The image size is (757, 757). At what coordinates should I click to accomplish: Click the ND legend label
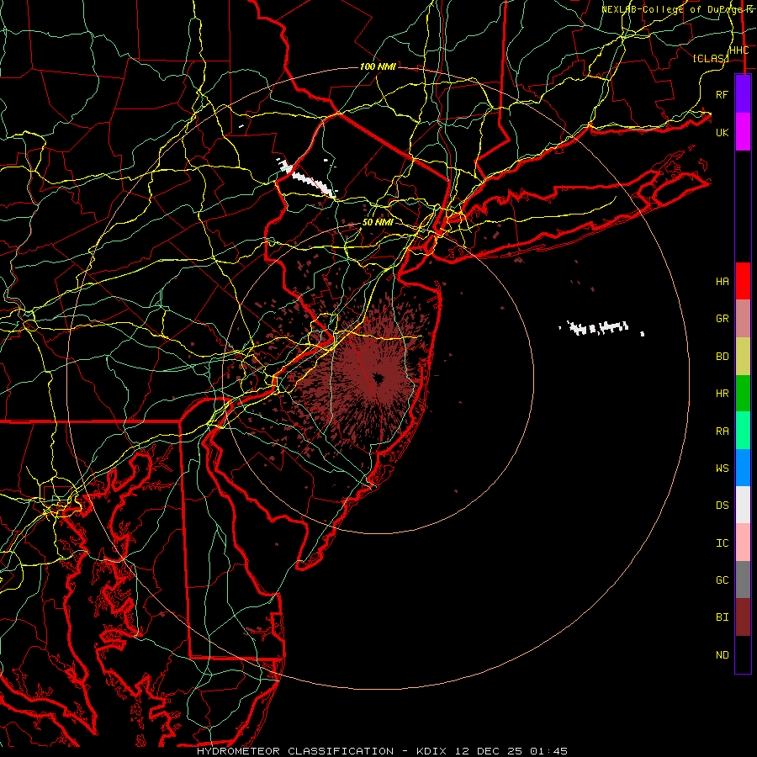pyautogui.click(x=722, y=655)
